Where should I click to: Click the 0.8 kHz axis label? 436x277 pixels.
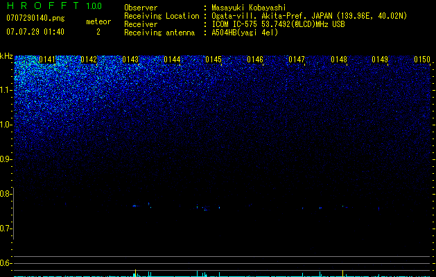pos(6,194)
